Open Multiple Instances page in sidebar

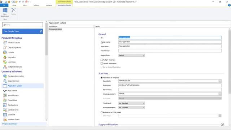click(15, 67)
